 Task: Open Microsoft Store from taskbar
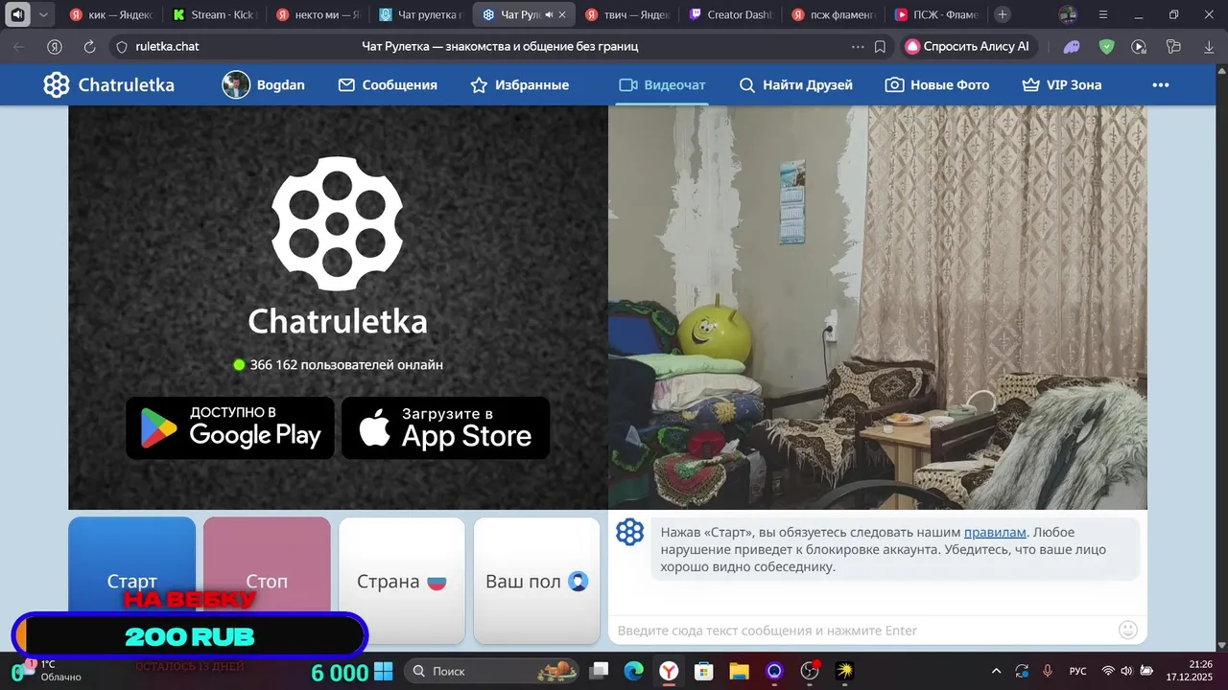pos(703,671)
